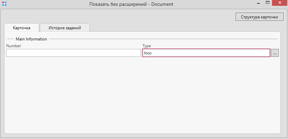288x139 pixels.
Task: Click the divider line right of Main Information
Action: pyautogui.click(x=163, y=39)
